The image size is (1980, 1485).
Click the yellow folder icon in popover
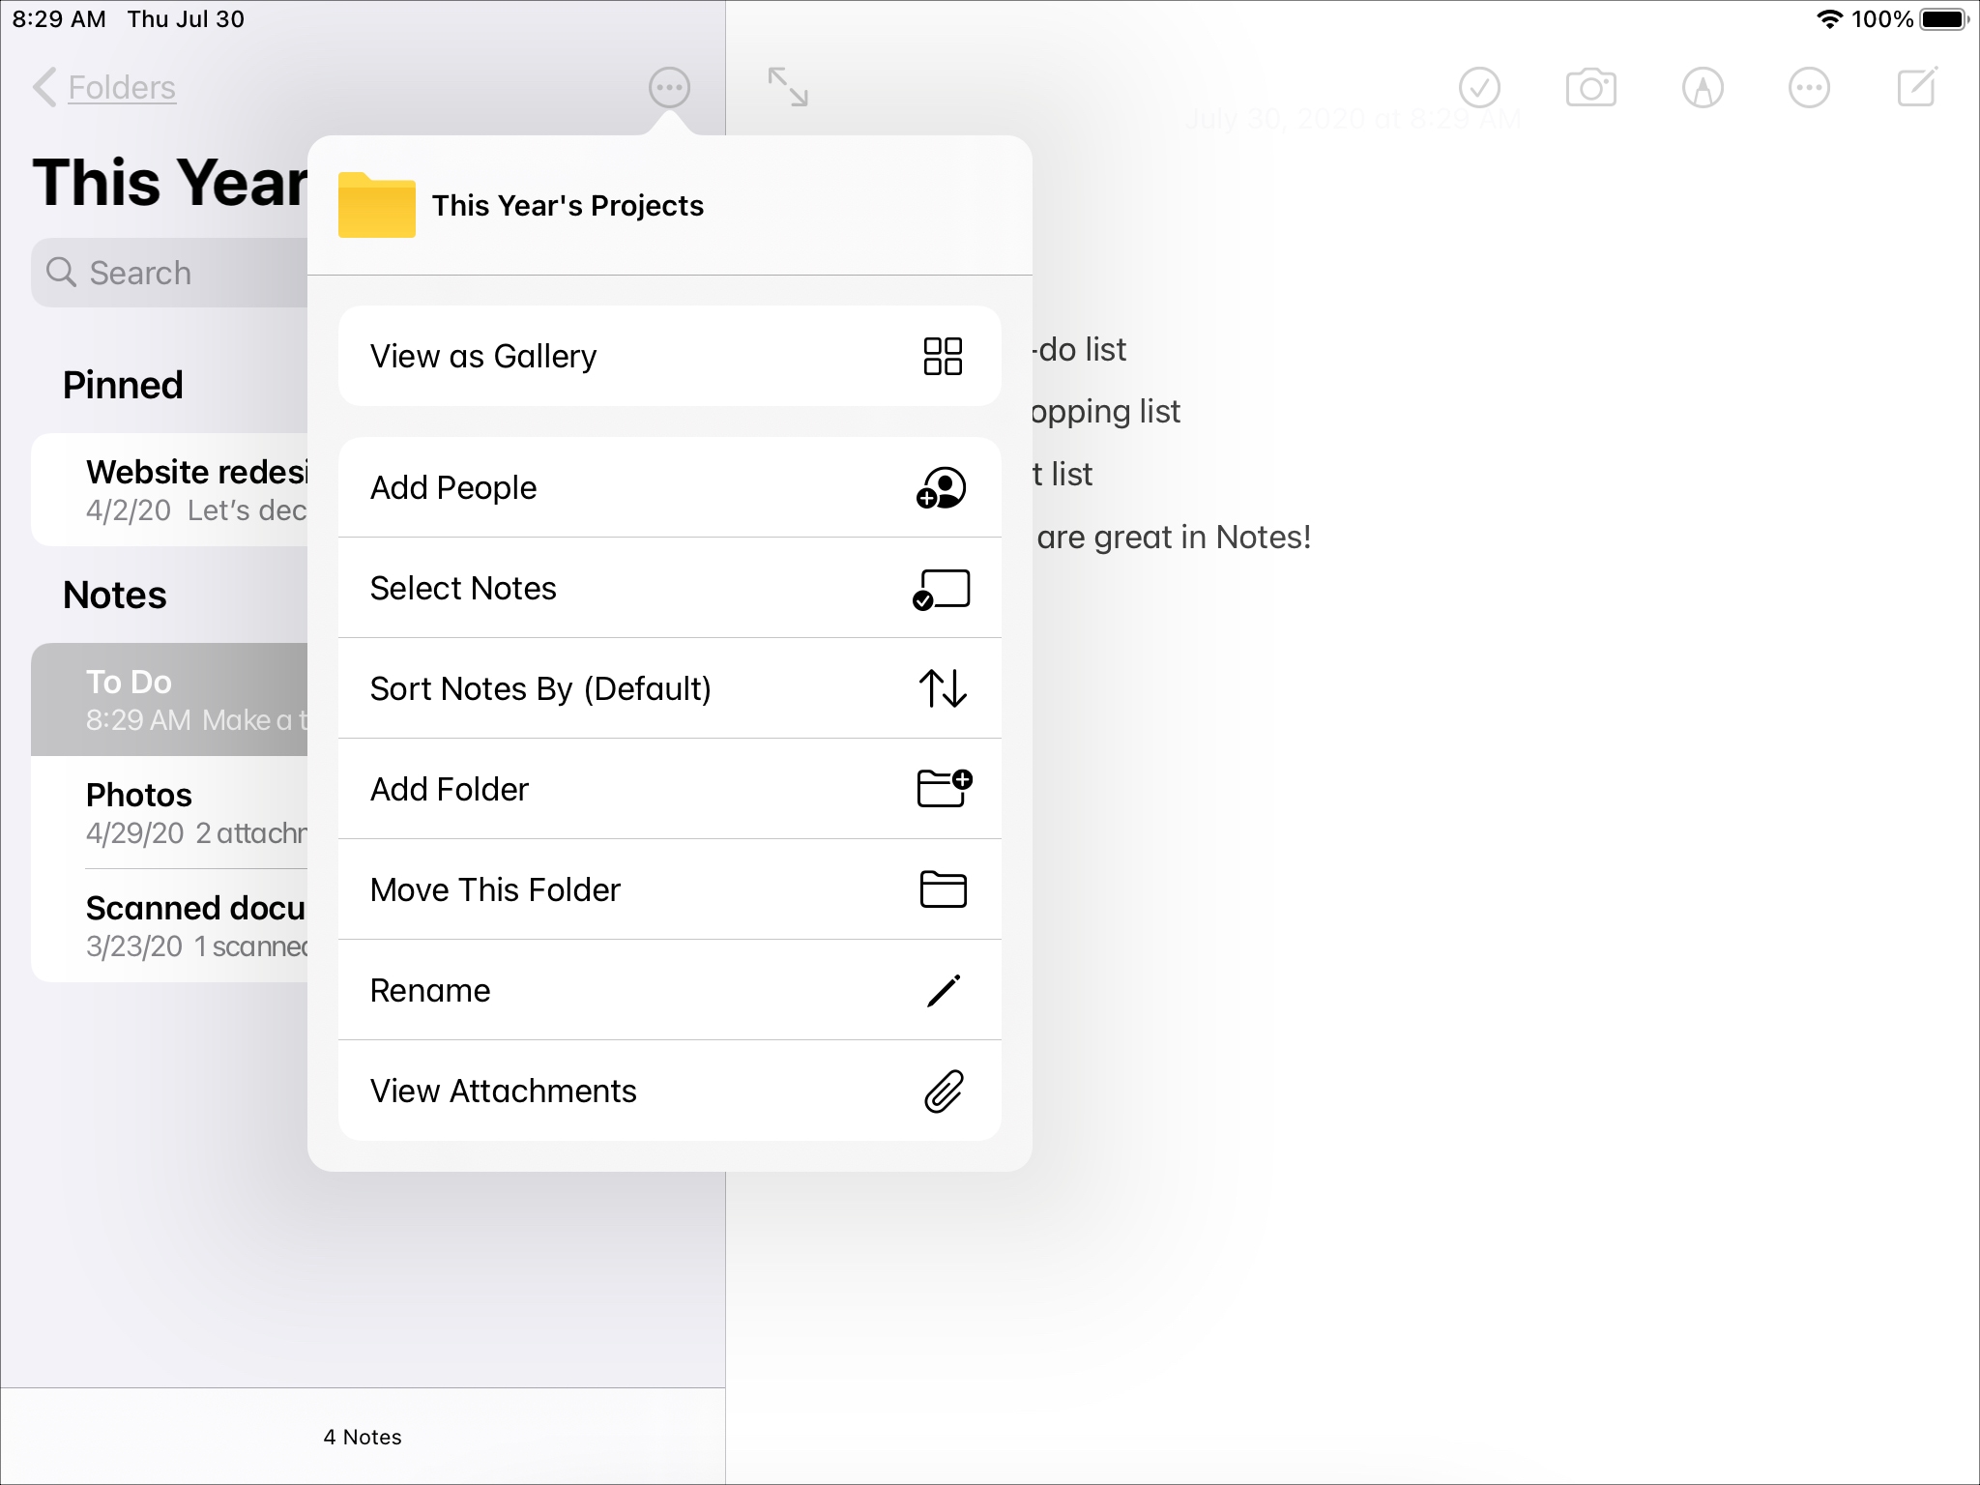[376, 205]
